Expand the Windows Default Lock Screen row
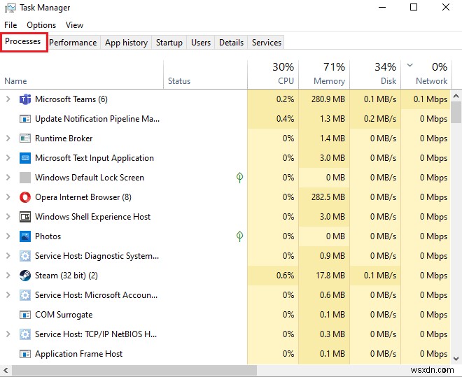Image resolution: width=462 pixels, height=377 pixels. 8,178
